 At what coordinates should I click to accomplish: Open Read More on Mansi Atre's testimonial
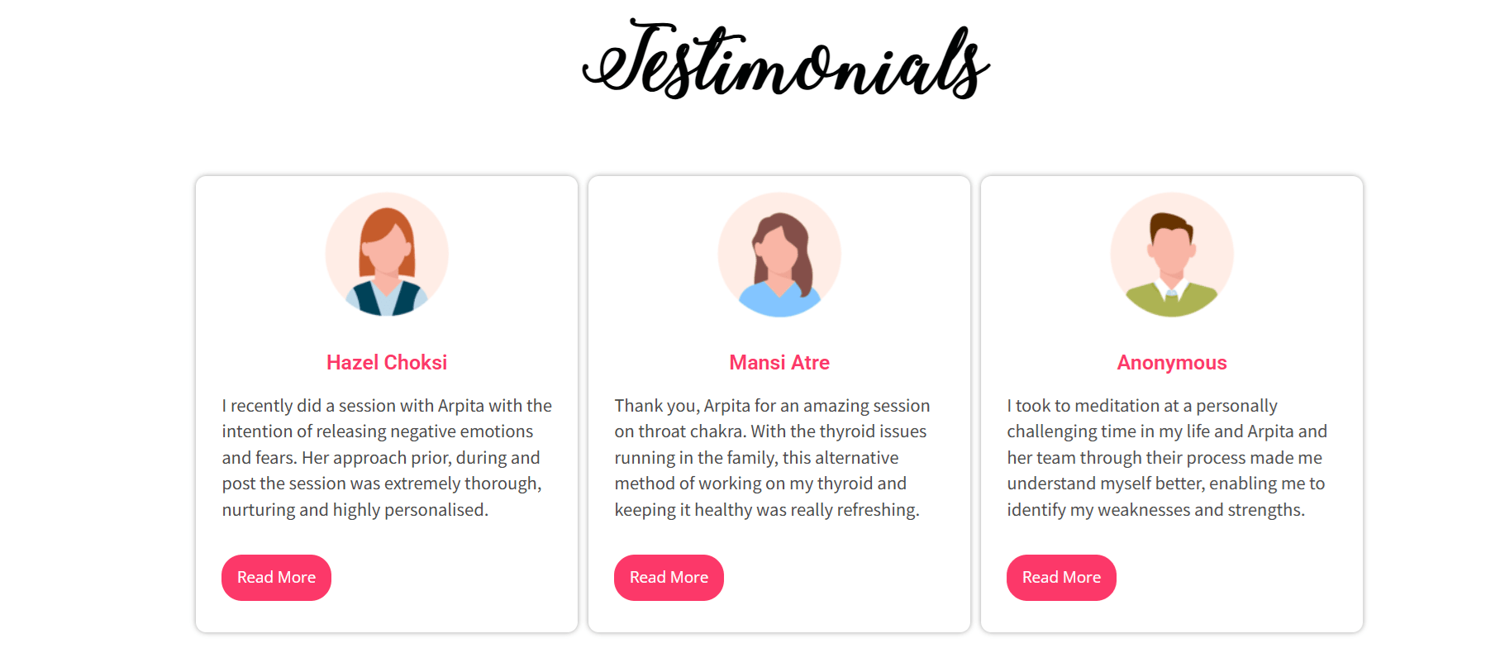point(669,578)
